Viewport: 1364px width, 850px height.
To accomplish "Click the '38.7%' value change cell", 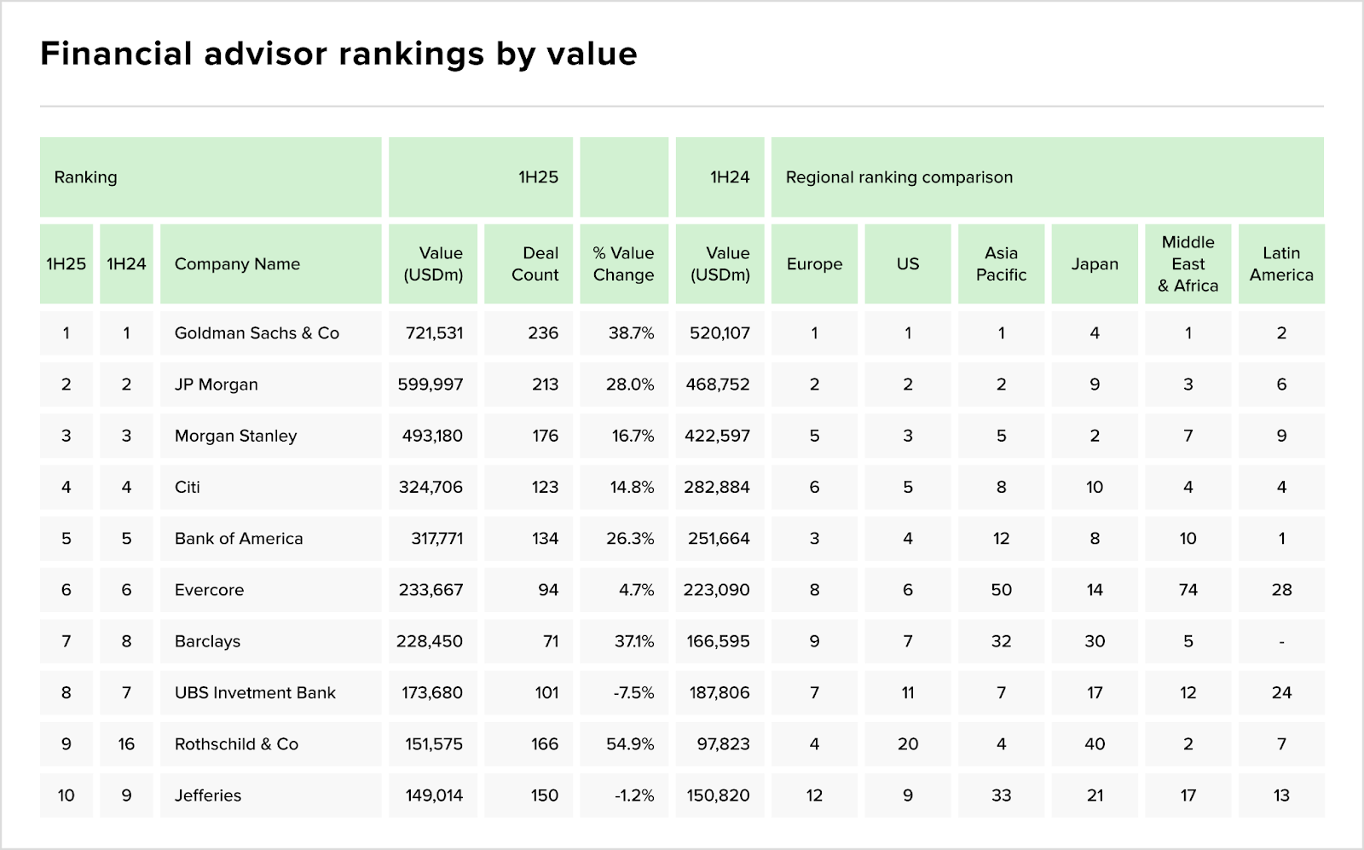I will tap(624, 333).
